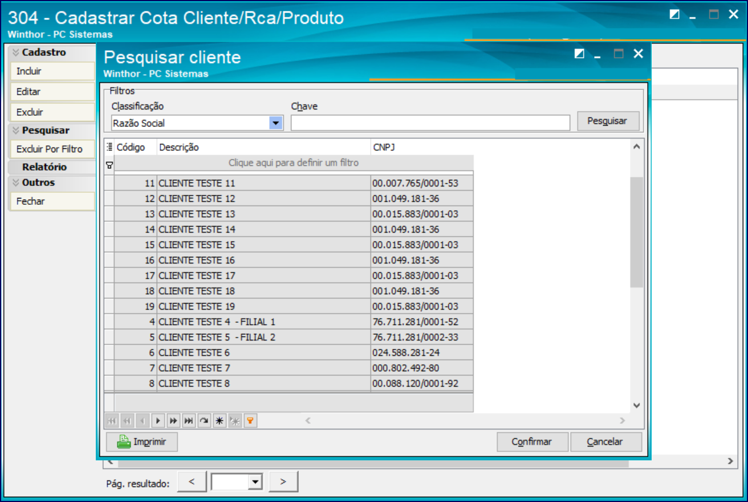Click the Imprimir button

[142, 442]
